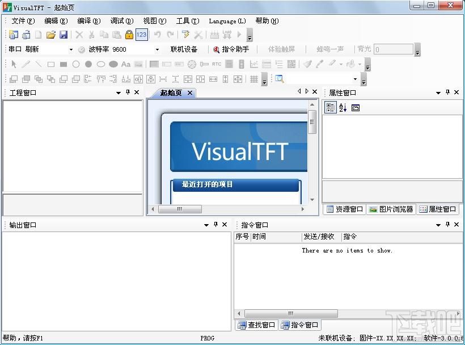Expand the main toolbar overflow options
Viewport: 465px width, 345px height.
(x=250, y=35)
